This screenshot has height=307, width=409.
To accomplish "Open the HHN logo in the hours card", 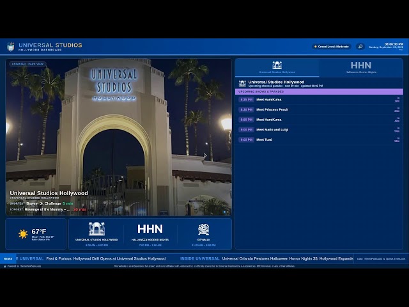I will (150, 229).
